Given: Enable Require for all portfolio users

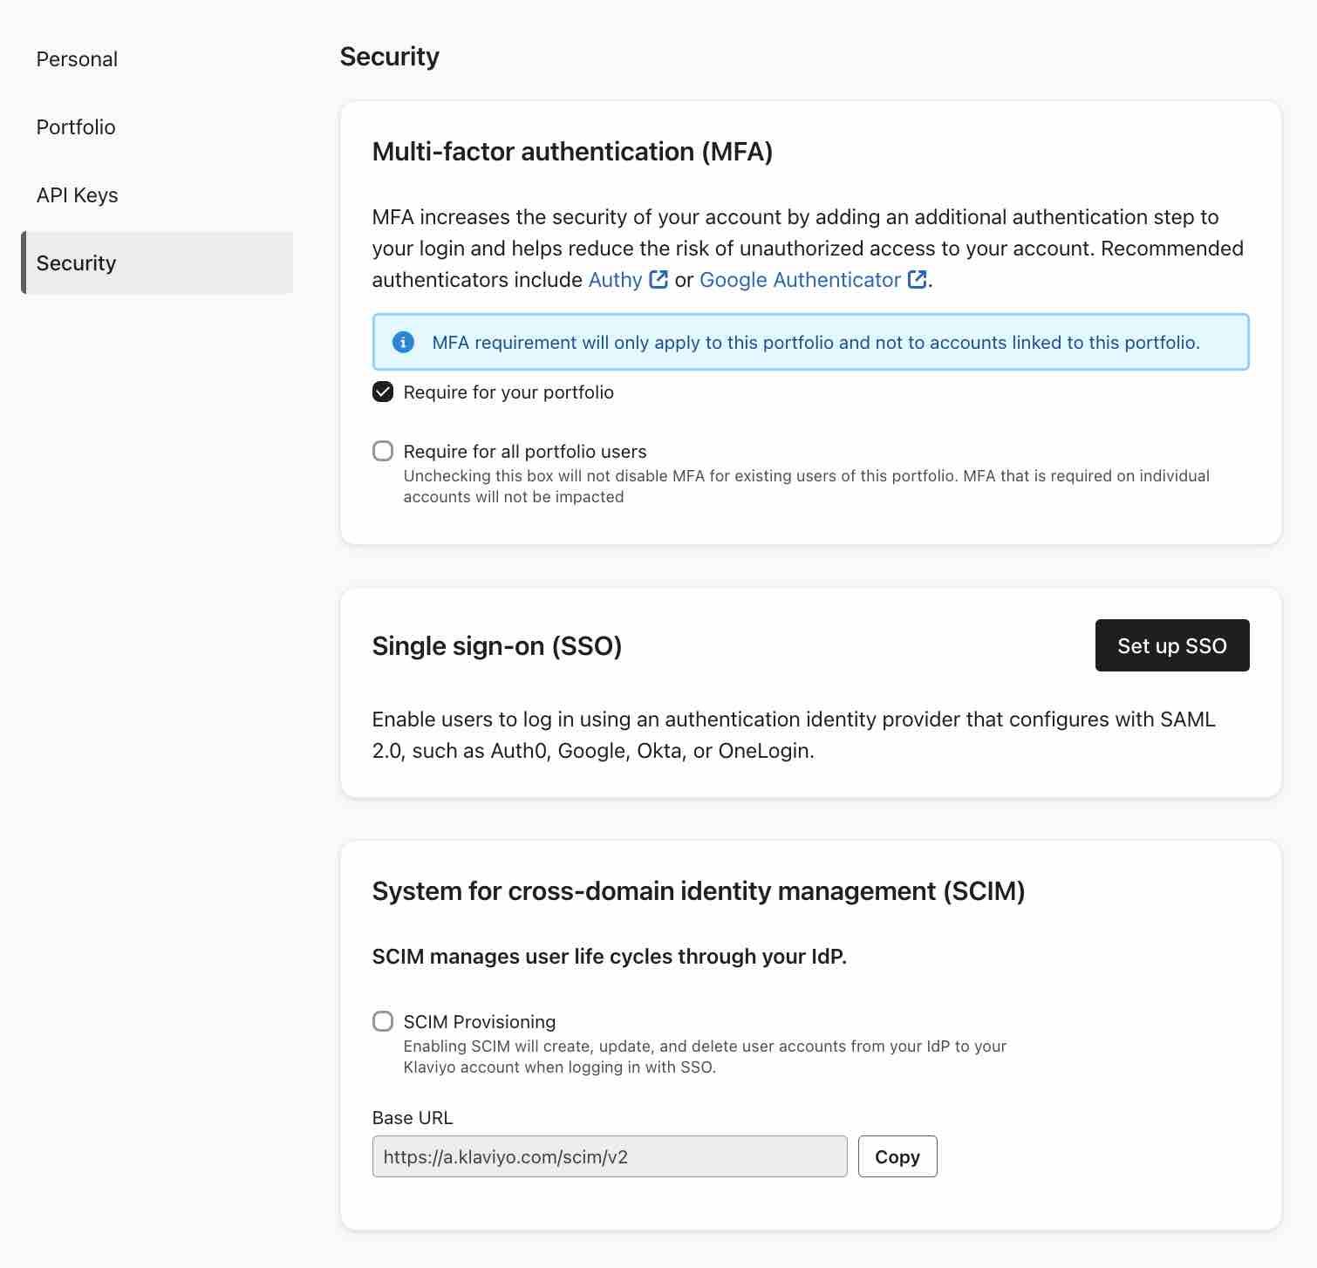Looking at the screenshot, I should (382, 451).
